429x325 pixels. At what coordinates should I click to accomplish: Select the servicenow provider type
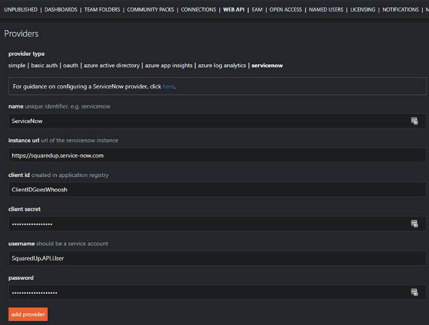(x=267, y=66)
